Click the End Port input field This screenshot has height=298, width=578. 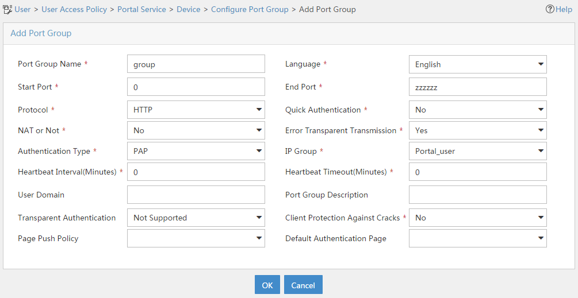coord(478,87)
